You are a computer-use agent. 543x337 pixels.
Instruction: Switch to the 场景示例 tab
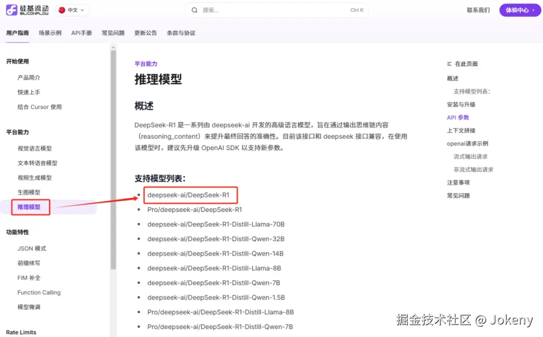(x=50, y=33)
